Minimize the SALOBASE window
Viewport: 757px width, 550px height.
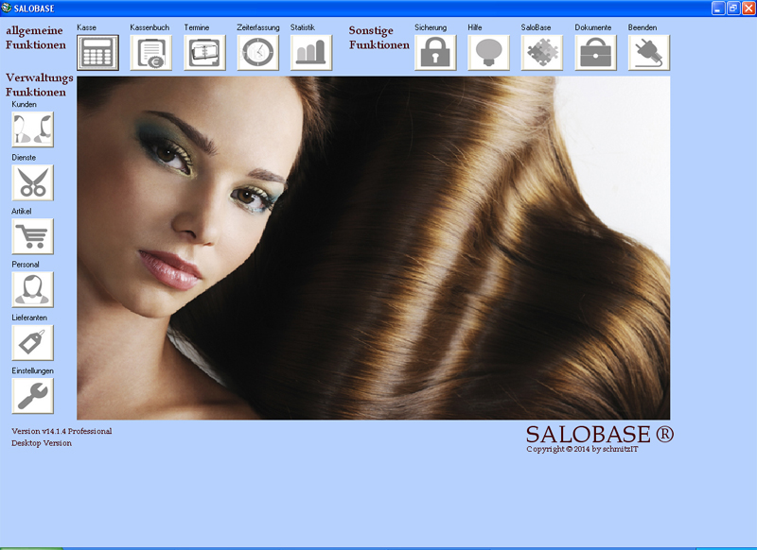[x=718, y=9]
